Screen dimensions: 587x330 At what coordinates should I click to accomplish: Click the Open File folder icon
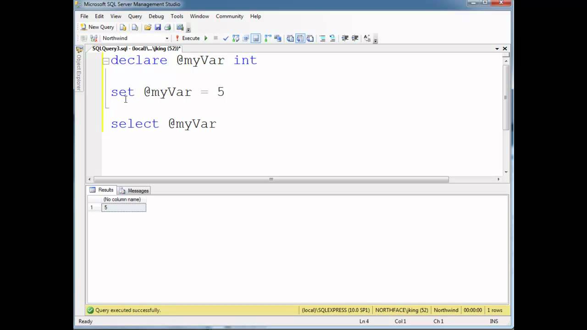point(148,27)
